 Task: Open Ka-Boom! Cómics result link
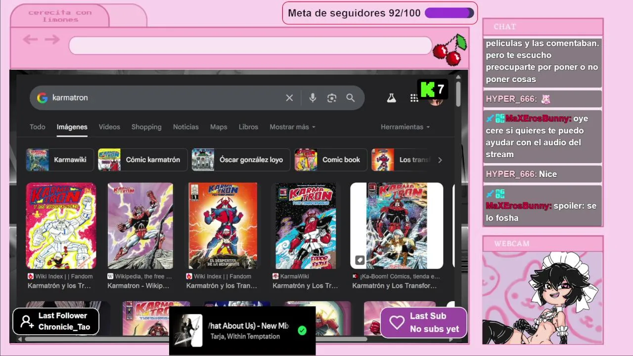click(x=396, y=281)
